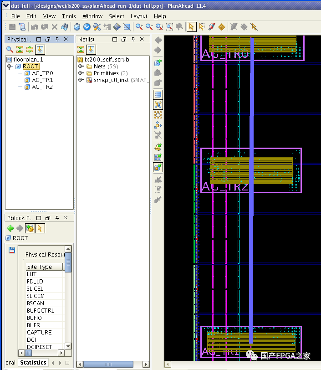Toggle auto-update gear icon in Pblock Properties
Image resolution: width=321 pixels, height=370 pixels.
coord(30,228)
